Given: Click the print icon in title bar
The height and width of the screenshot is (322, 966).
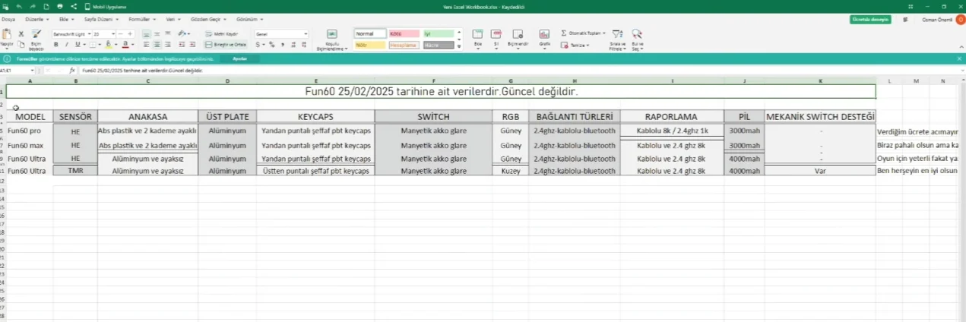Looking at the screenshot, I should 60,7.
